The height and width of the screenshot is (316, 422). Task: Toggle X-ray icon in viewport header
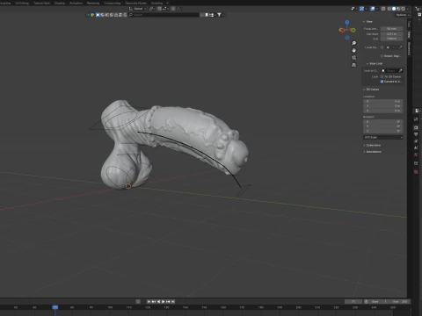tap(383, 9)
